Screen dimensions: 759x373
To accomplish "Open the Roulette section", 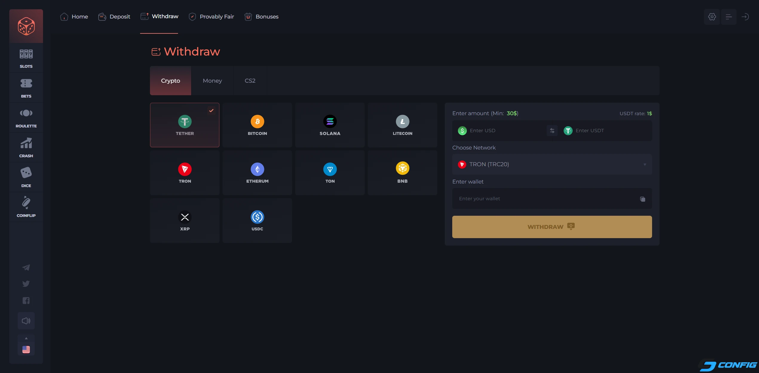I will click(x=26, y=117).
